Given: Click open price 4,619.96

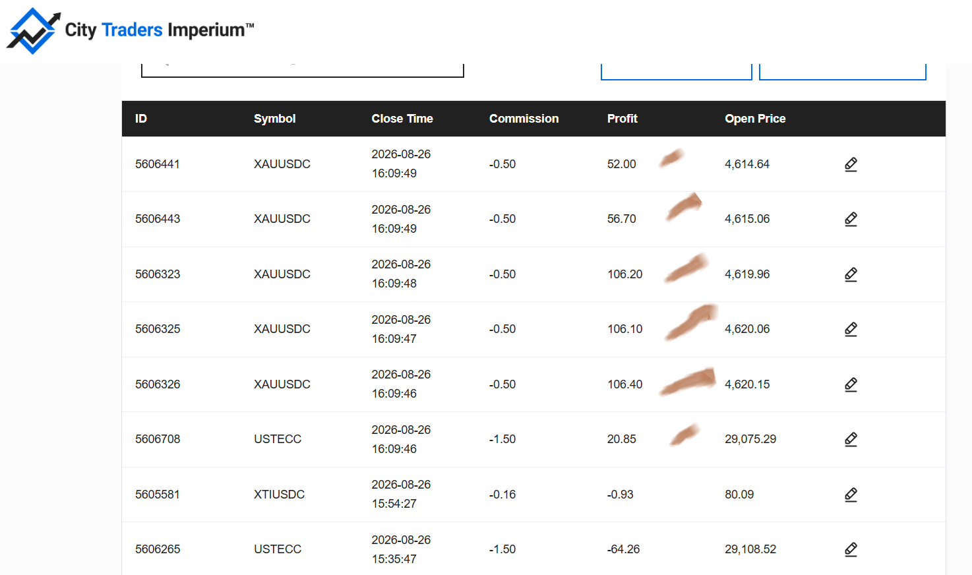Looking at the screenshot, I should (747, 274).
